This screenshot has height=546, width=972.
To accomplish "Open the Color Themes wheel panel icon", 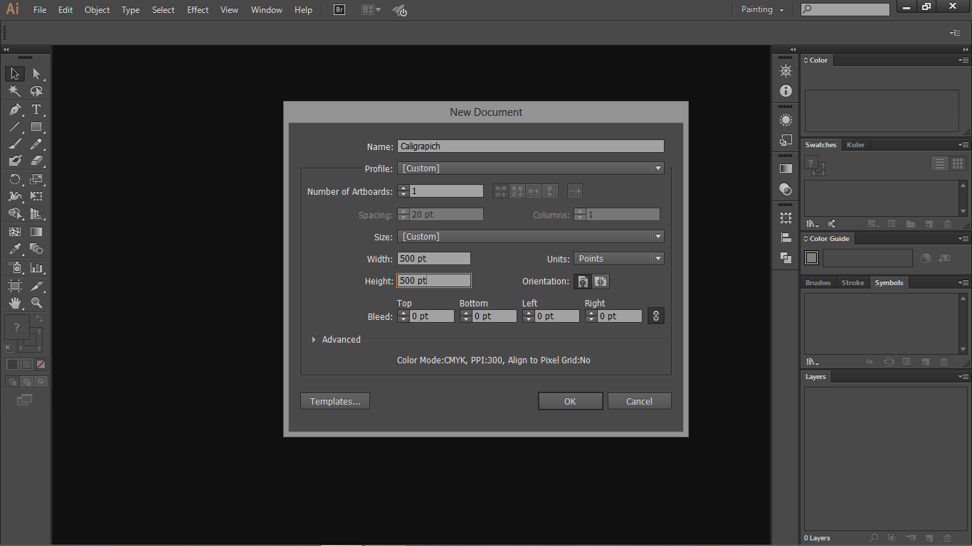I will [786, 71].
